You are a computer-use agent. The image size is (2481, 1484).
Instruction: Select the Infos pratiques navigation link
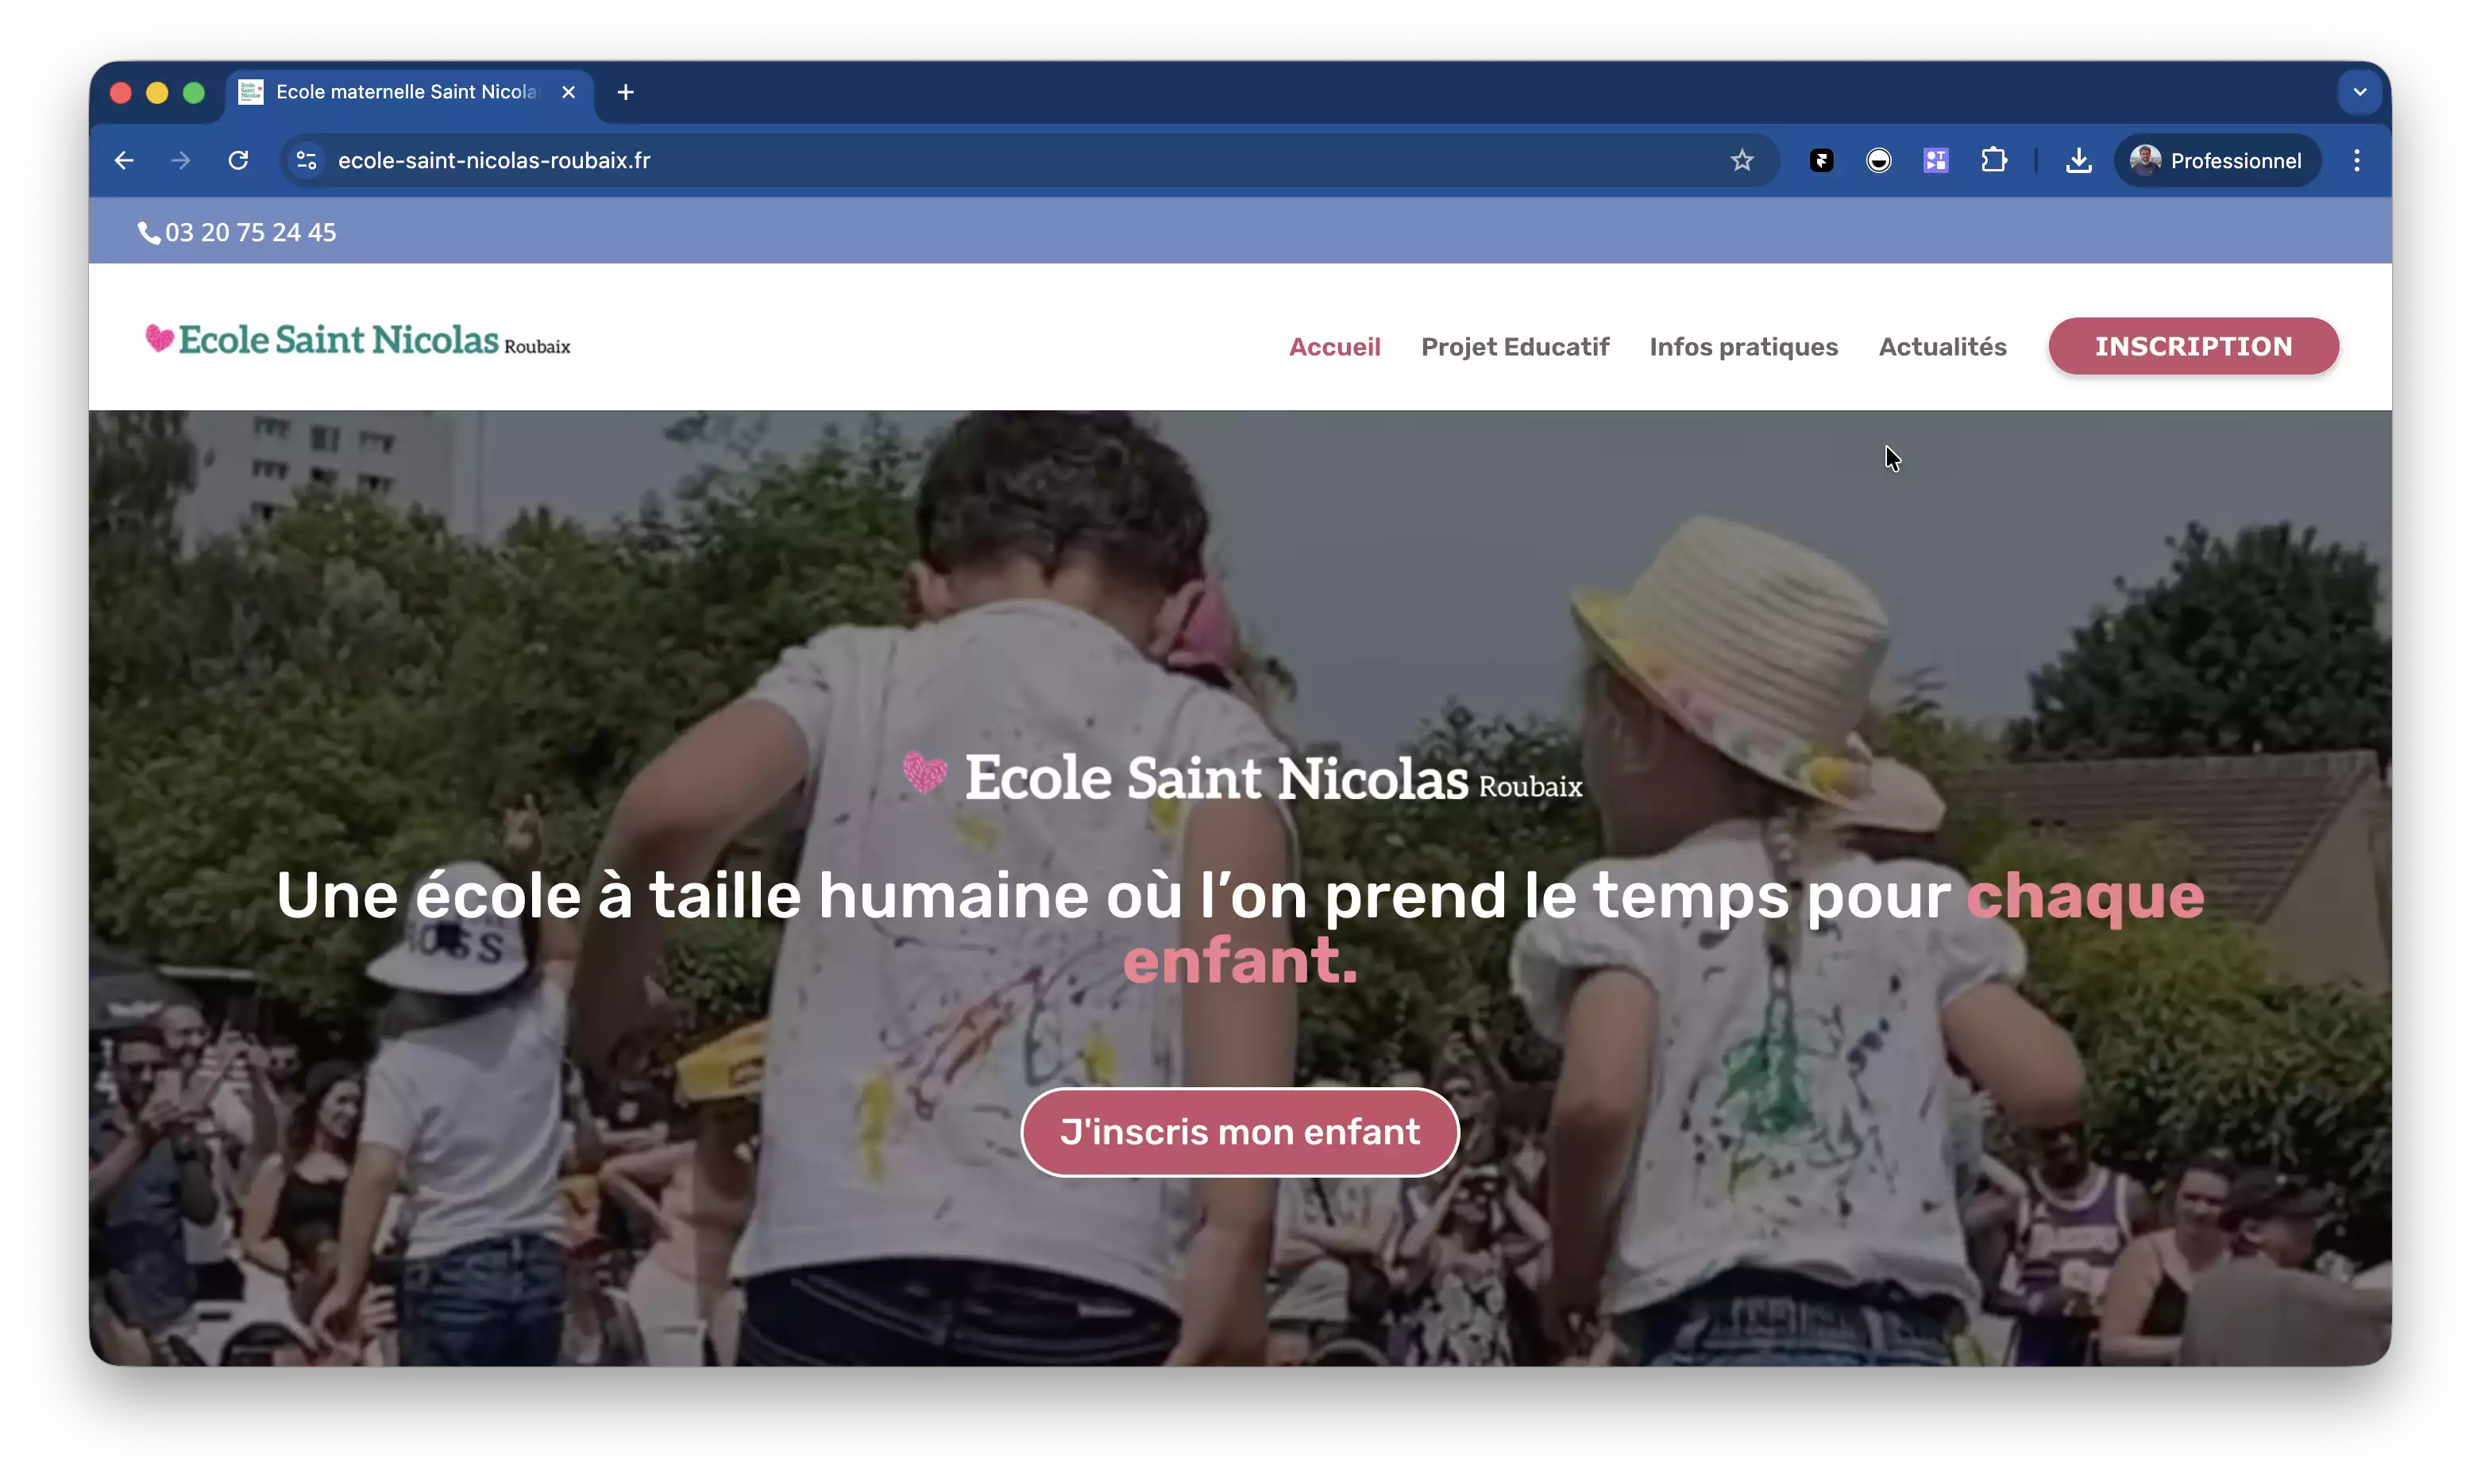[x=1743, y=346]
